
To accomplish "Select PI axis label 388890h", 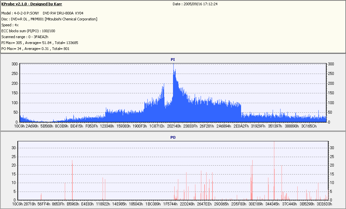I will click(x=292, y=126).
